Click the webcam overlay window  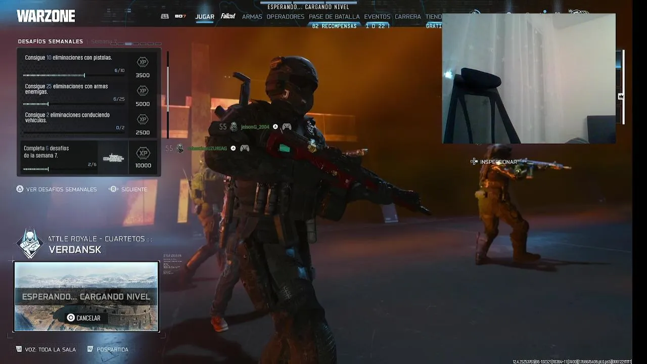pos(529,78)
